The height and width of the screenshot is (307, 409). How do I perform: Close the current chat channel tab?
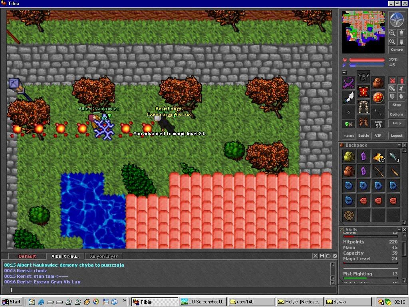coord(316,256)
